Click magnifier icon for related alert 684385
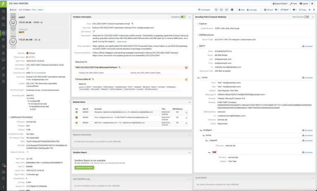This screenshot has height=191, width=317. click(x=187, y=112)
